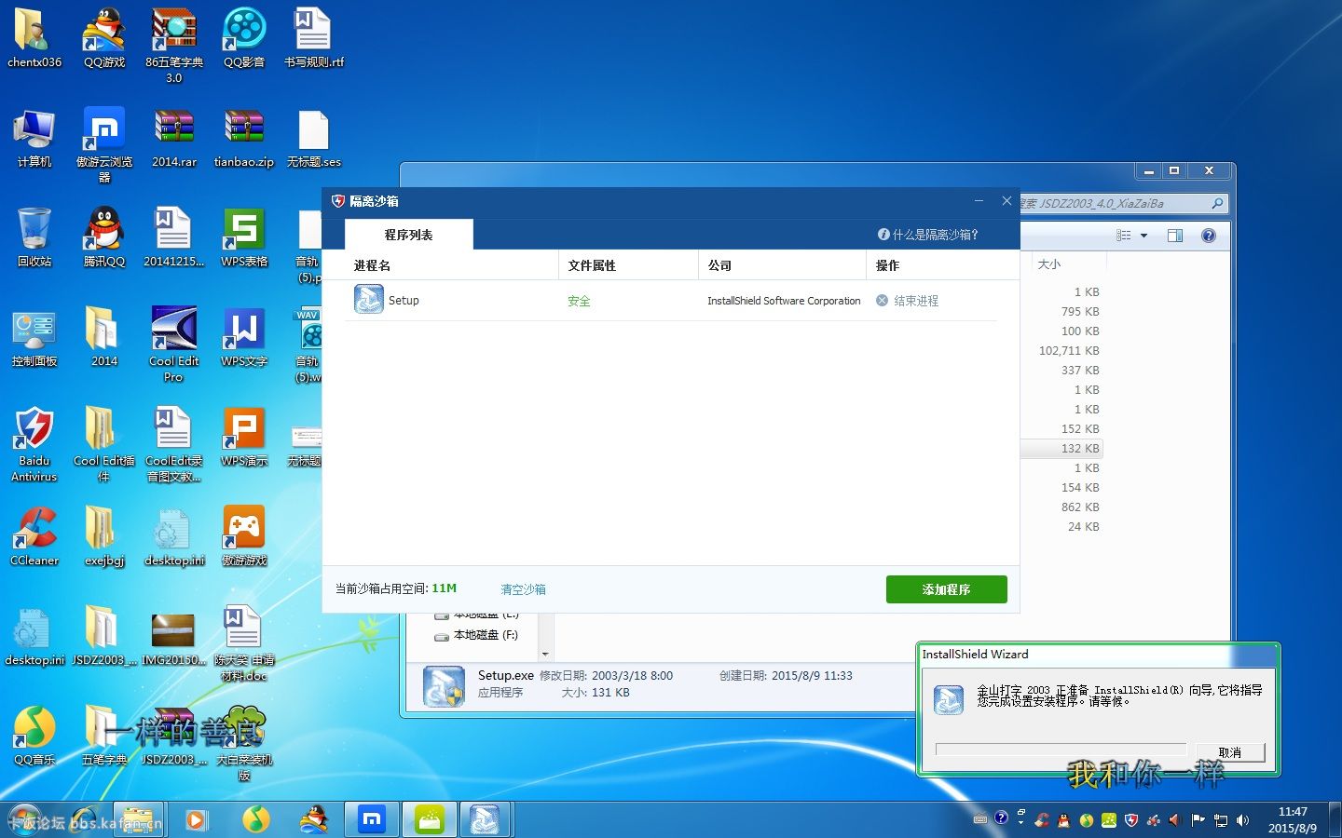
Task: Click 结束进程 to end Setup process
Action: point(908,301)
